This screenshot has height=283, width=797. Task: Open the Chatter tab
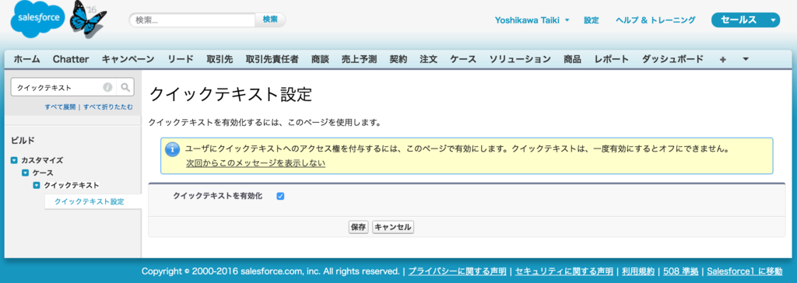pyautogui.click(x=71, y=59)
